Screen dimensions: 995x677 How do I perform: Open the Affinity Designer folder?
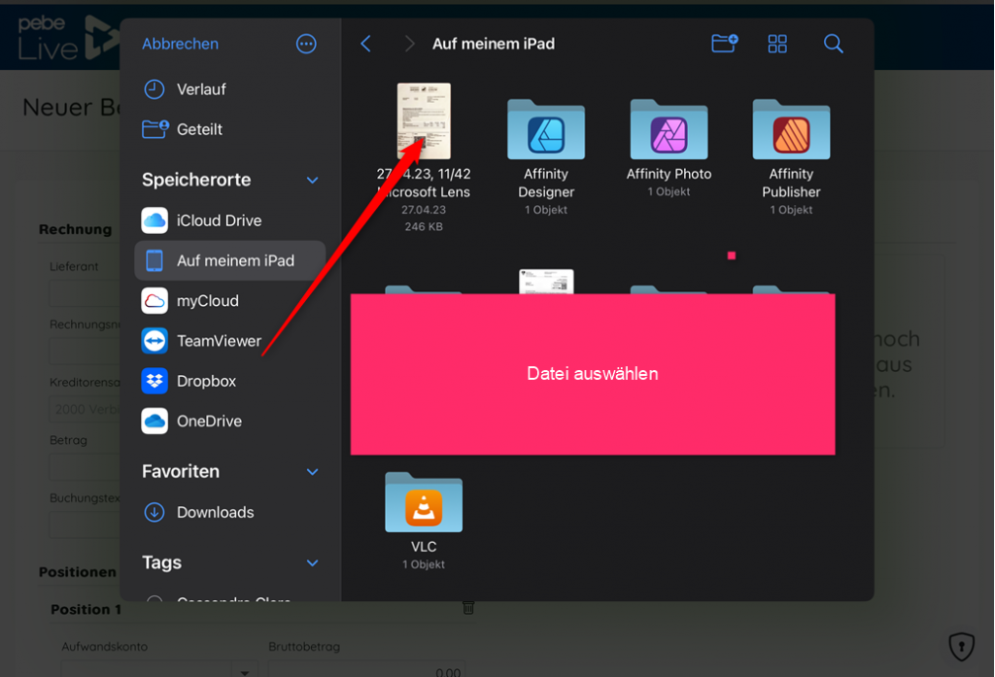(x=546, y=129)
